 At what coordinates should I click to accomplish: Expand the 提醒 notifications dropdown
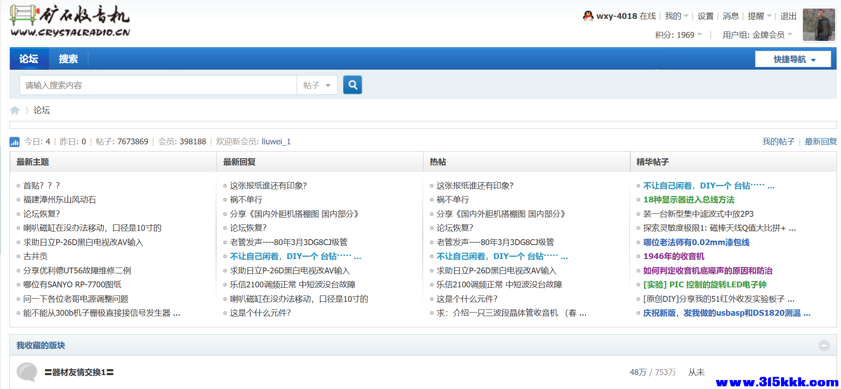[x=760, y=16]
